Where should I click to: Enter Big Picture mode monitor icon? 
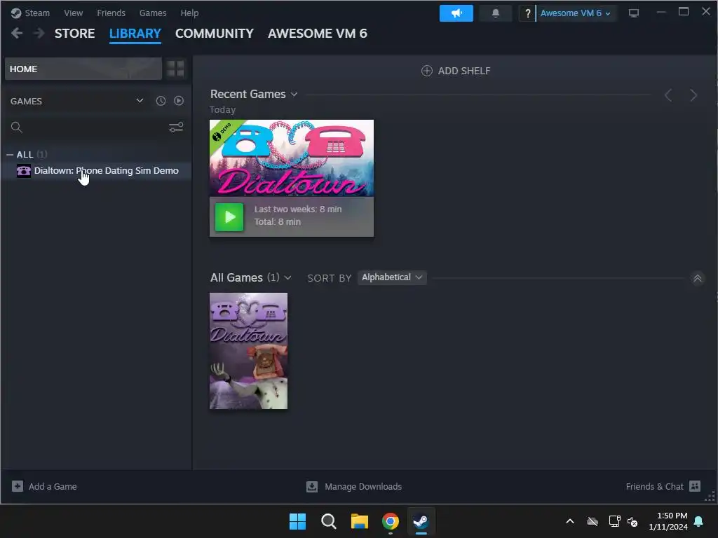point(634,13)
